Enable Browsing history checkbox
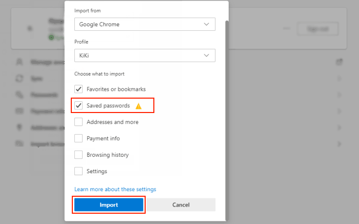The width and height of the screenshot is (359, 224). [78, 155]
